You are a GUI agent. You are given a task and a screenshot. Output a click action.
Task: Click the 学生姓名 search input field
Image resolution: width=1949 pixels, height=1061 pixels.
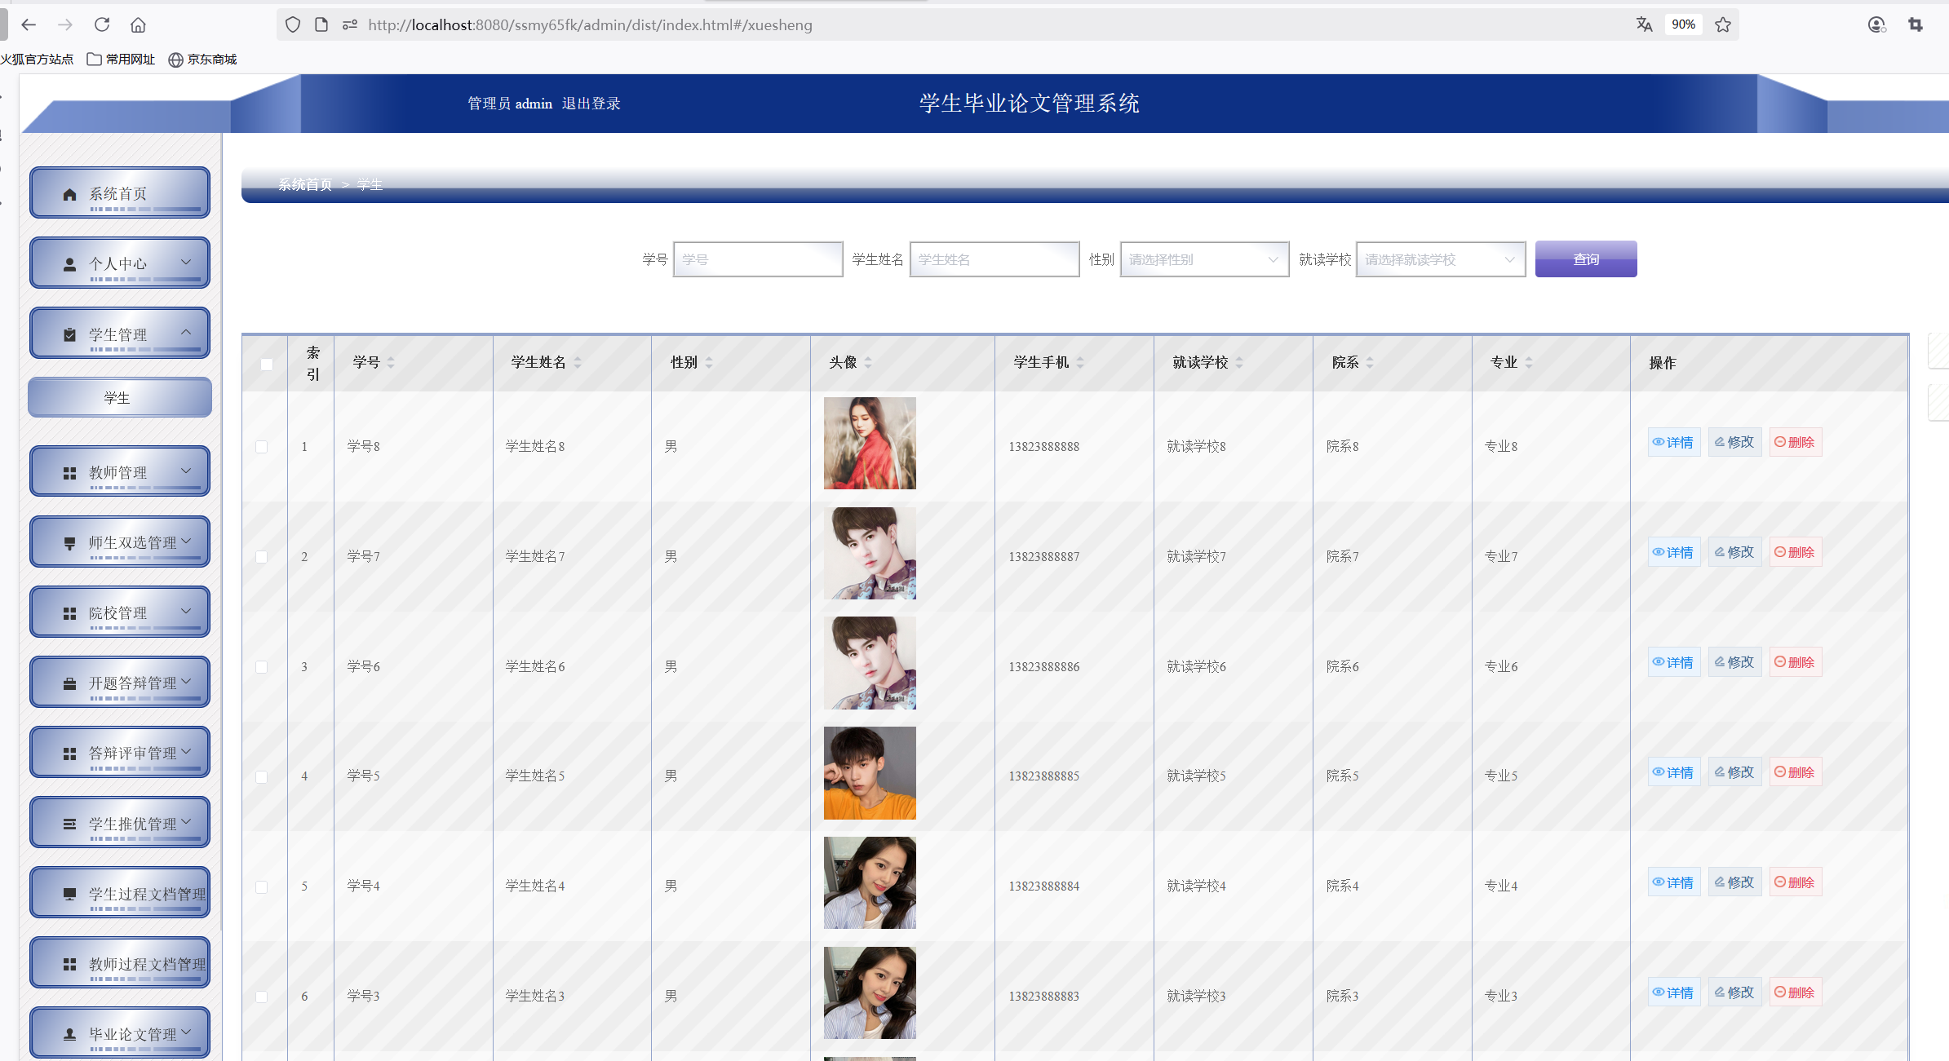click(x=994, y=259)
